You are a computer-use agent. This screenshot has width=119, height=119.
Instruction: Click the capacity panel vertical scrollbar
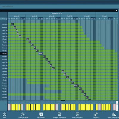(117, 106)
